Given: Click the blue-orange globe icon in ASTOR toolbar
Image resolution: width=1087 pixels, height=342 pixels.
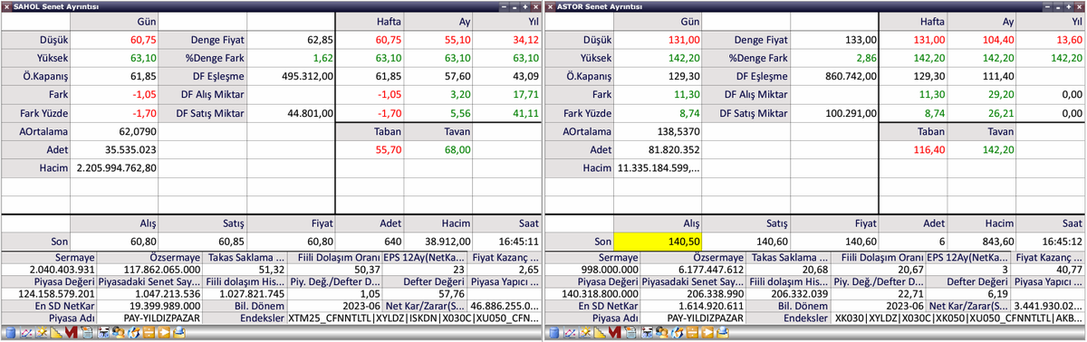Looking at the screenshot, I should [678, 332].
